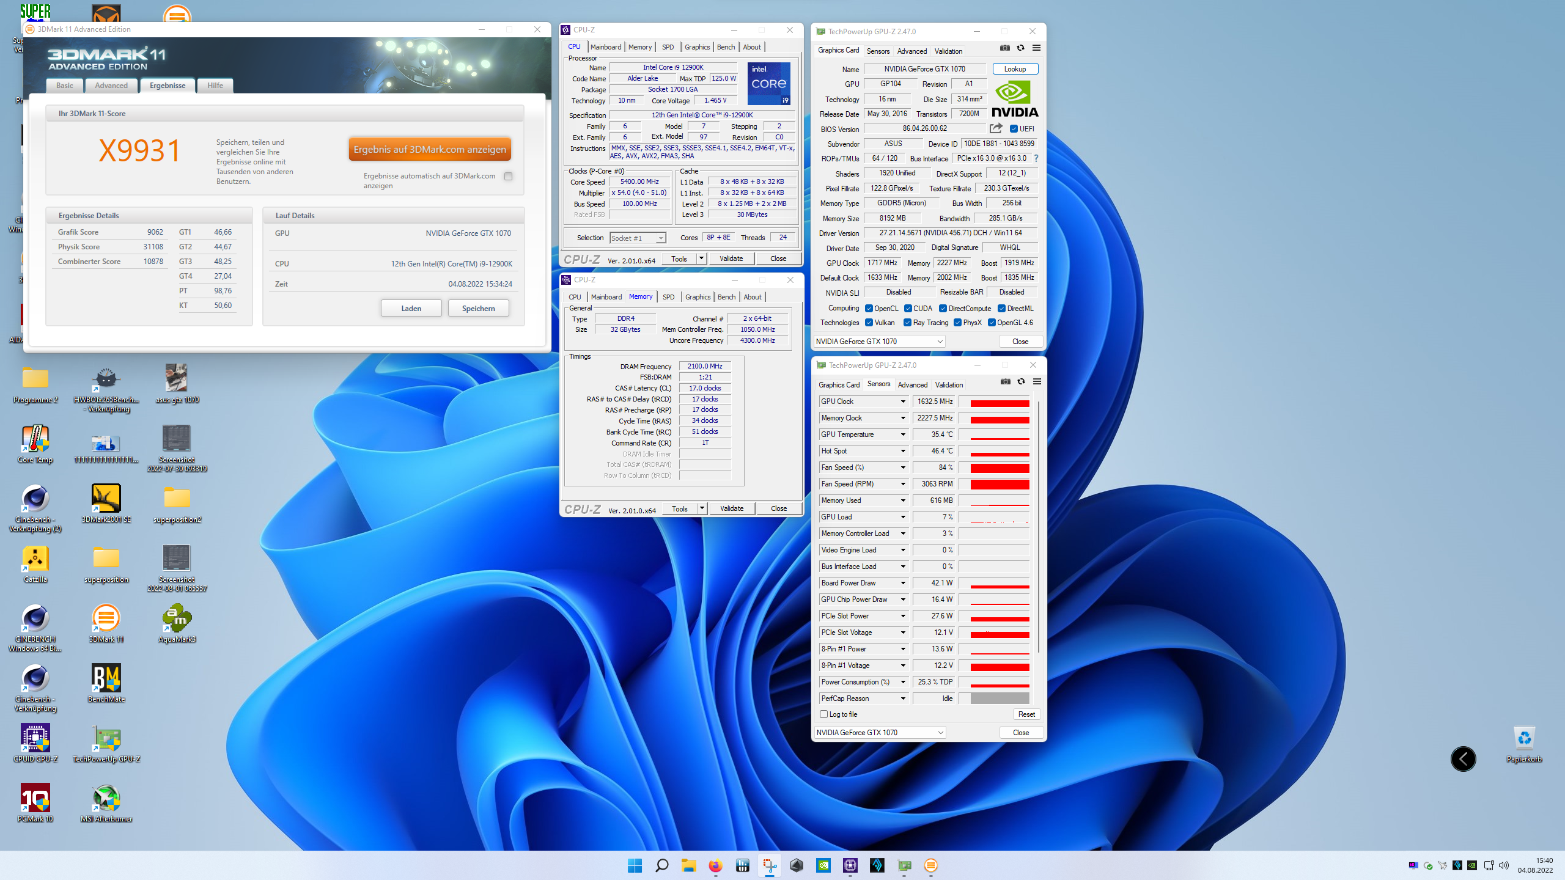Click the Bus Interface question mark in GPU-Z
This screenshot has height=880, width=1565.
coord(1036,158)
